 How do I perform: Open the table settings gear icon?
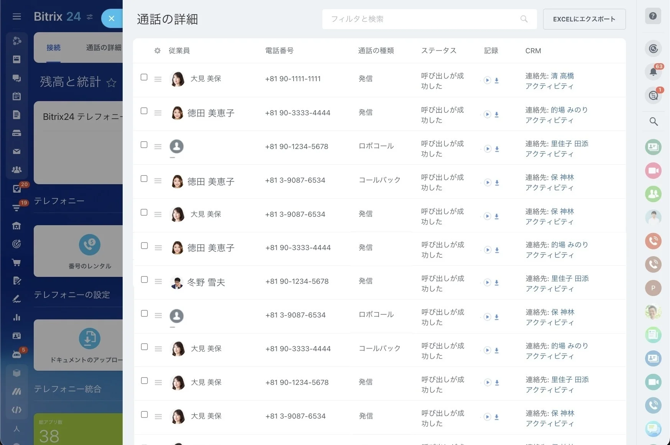click(x=157, y=51)
